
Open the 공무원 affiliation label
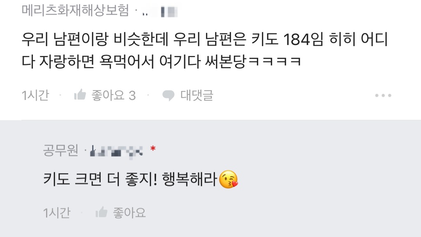coord(61,150)
